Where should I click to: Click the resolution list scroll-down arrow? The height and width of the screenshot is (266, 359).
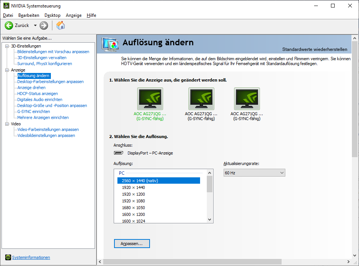tap(209, 220)
